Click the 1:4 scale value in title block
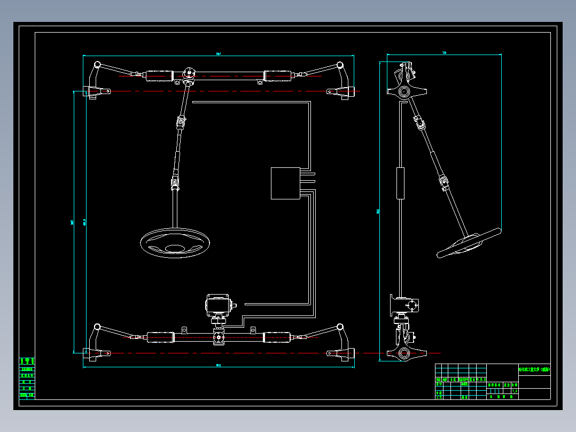Screen dimensions: 576x432 [x=515, y=391]
